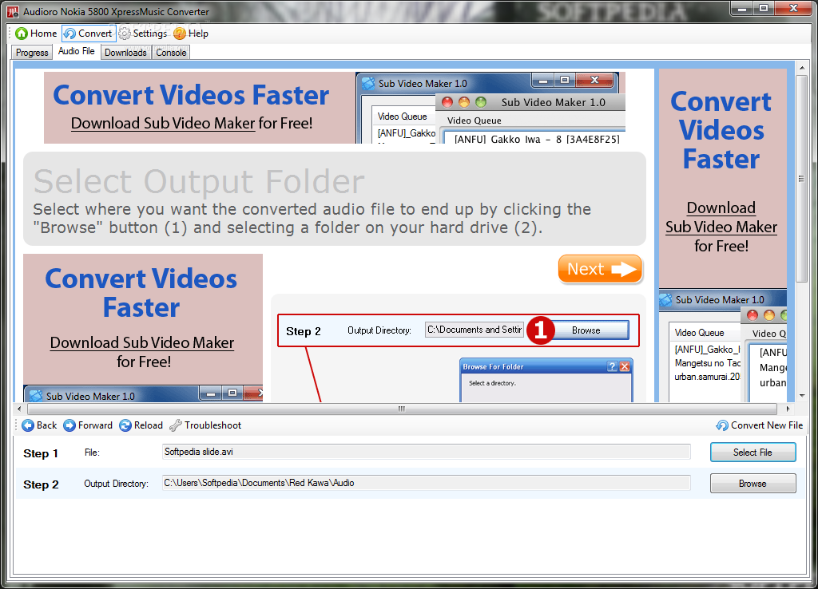The height and width of the screenshot is (589, 818).
Task: Focus the Output Directory path field
Action: 427,483
